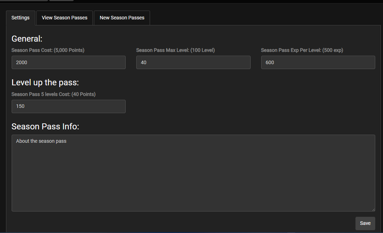Click the 600 value in exp field
This screenshot has height=233, width=383.
click(270, 62)
